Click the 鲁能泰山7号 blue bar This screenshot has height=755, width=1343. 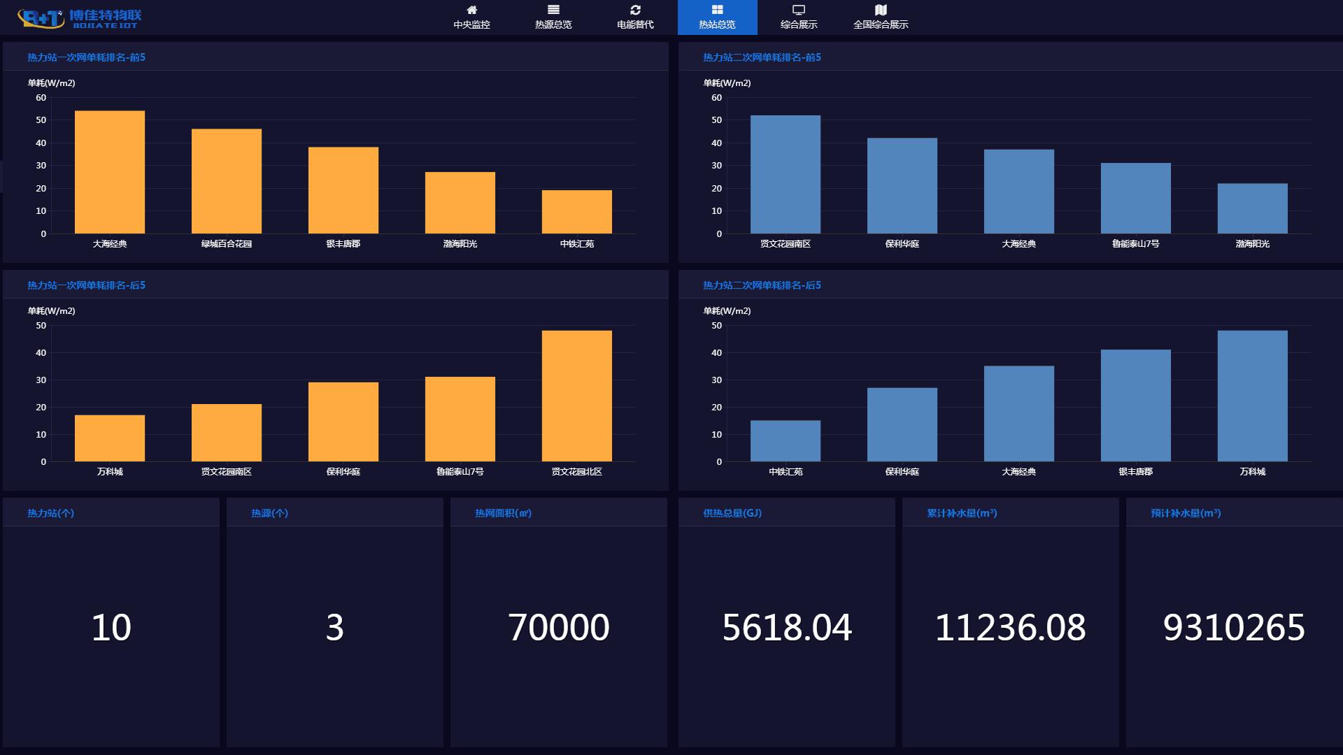pyautogui.click(x=1136, y=198)
